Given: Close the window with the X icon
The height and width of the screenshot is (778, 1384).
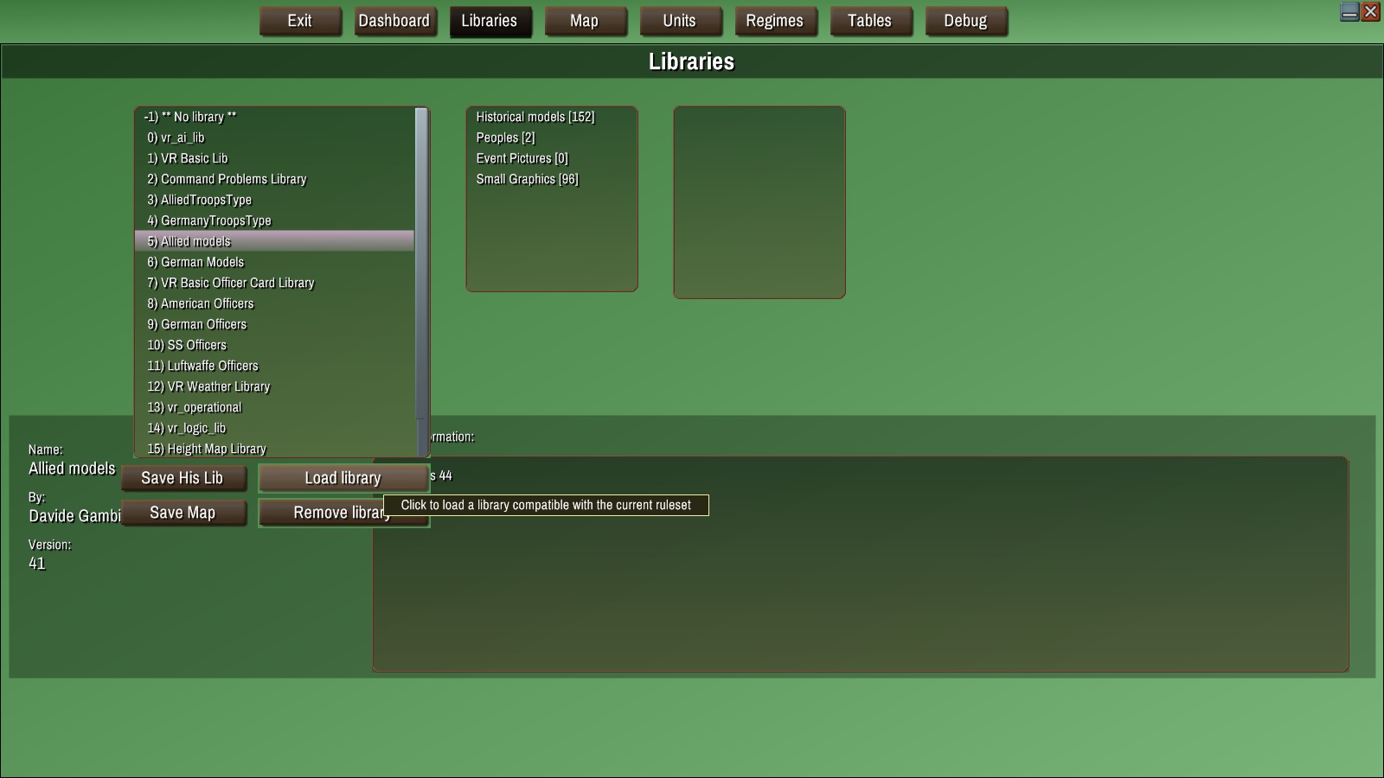Looking at the screenshot, I should 1370,11.
